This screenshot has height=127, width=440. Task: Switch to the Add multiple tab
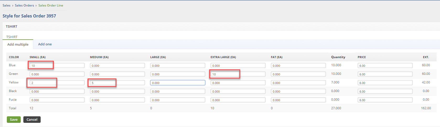tap(18, 44)
